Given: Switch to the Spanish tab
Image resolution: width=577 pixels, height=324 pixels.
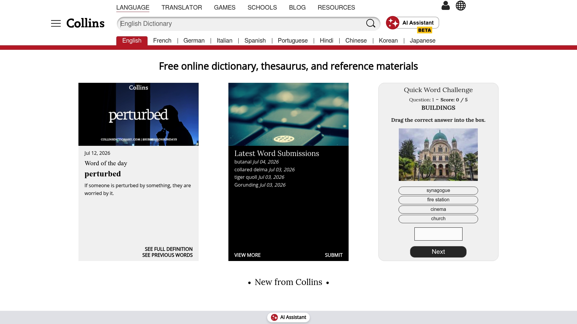Looking at the screenshot, I should coord(255,40).
